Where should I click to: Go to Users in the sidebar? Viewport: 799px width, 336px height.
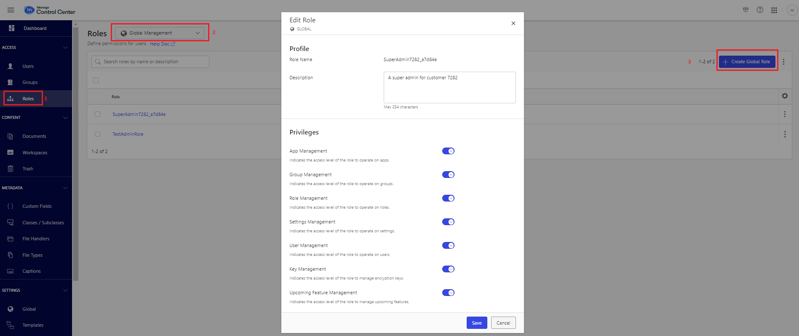point(28,66)
